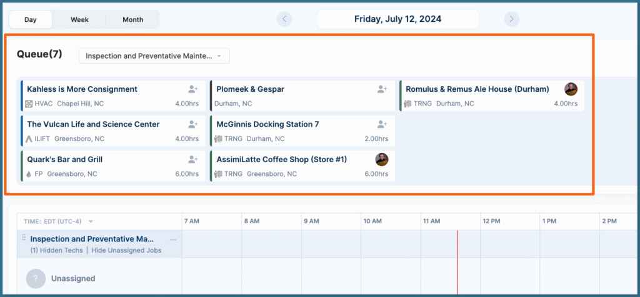Viewport: 640px width, 297px height.
Task: Click assign-tech icon on McGinnis Docking Station 7
Action: click(x=382, y=124)
